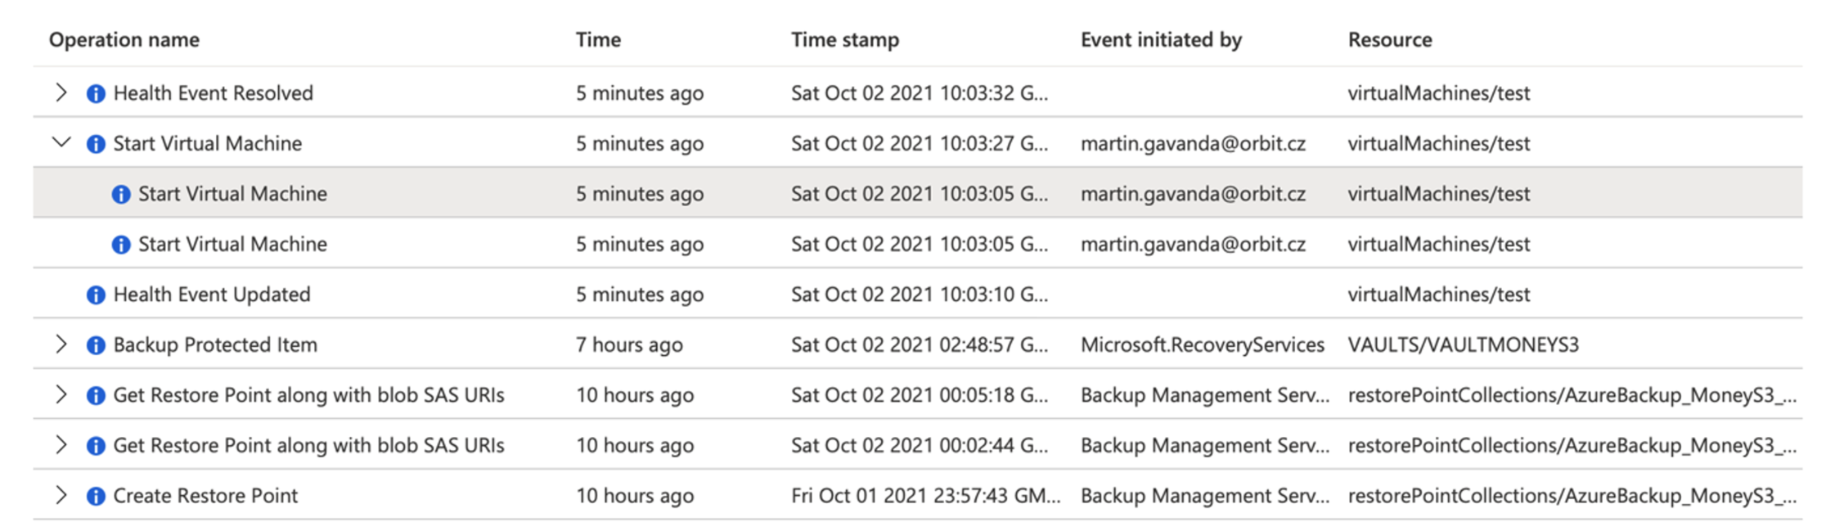
Task: Click info icon of 00:02:44 Get Restore Point row
Action: point(96,446)
